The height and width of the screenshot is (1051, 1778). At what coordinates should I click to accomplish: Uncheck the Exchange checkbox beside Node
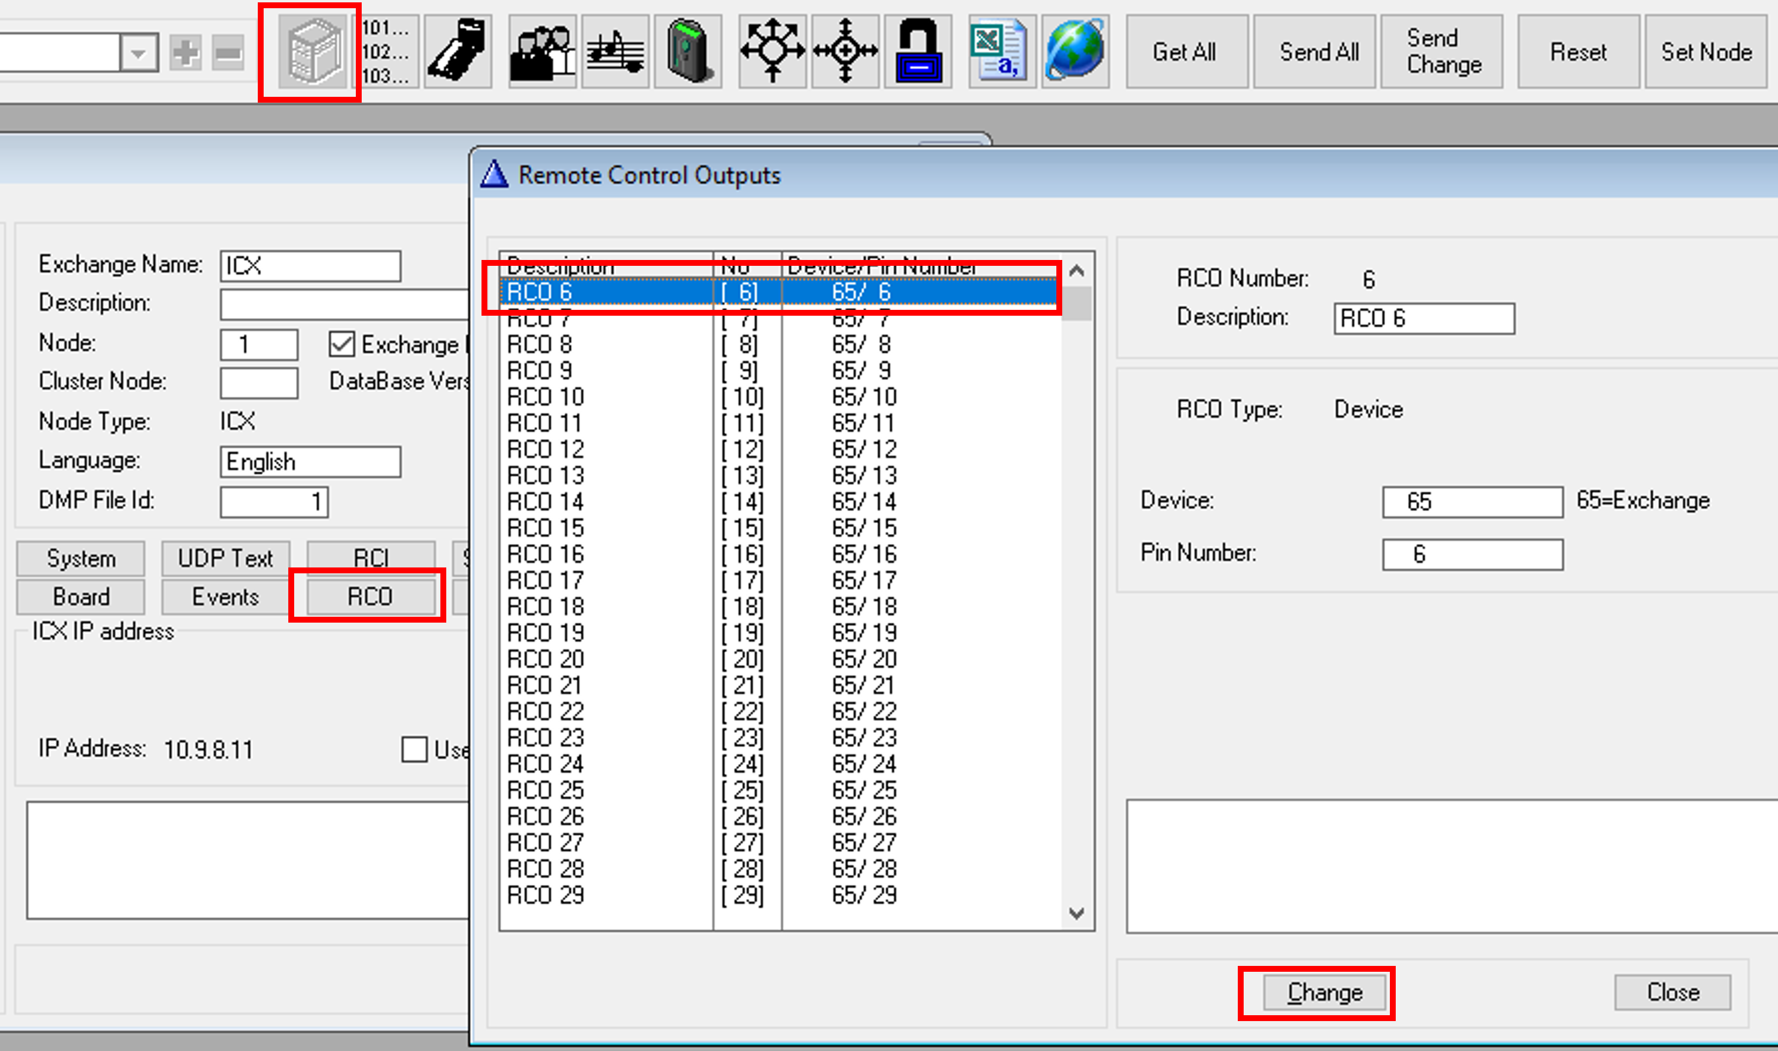click(342, 345)
